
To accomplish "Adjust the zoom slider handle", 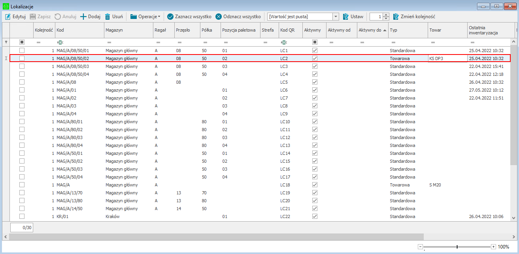I will coord(457,247).
